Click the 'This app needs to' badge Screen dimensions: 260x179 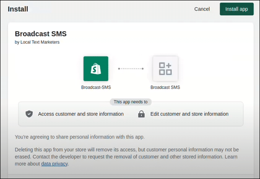click(131, 102)
